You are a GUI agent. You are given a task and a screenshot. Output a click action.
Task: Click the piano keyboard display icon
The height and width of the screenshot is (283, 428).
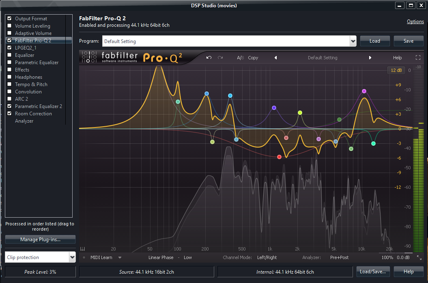(x=82, y=249)
